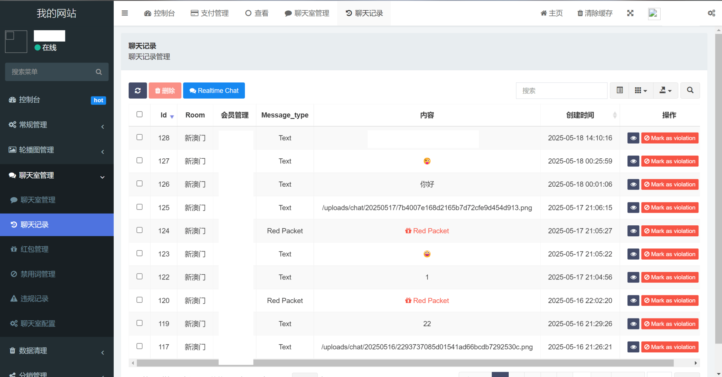Open the export dropdown above the table
Image resolution: width=722 pixels, height=377 pixels.
(x=665, y=91)
